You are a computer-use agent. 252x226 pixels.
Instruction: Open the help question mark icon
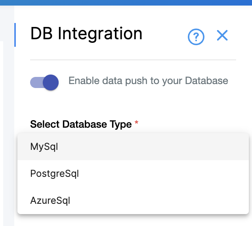point(196,37)
